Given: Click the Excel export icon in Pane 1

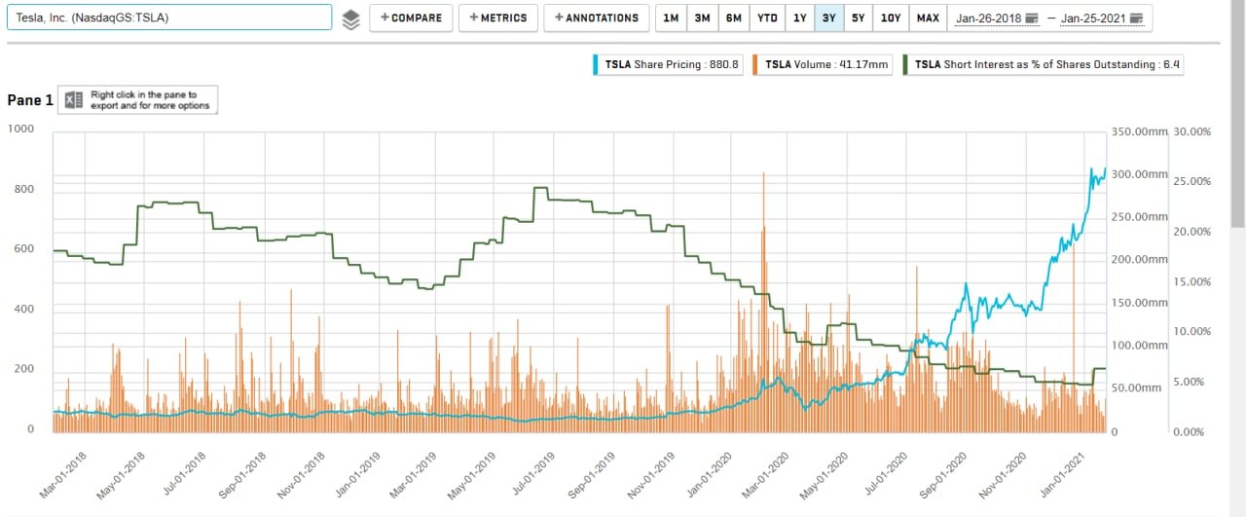Looking at the screenshot, I should (73, 100).
